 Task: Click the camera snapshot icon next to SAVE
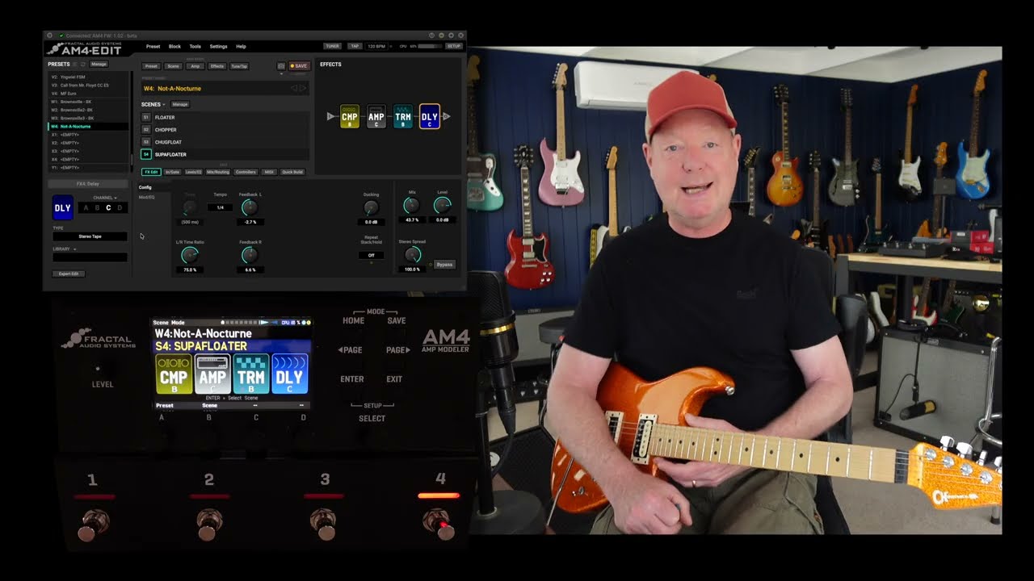(281, 66)
